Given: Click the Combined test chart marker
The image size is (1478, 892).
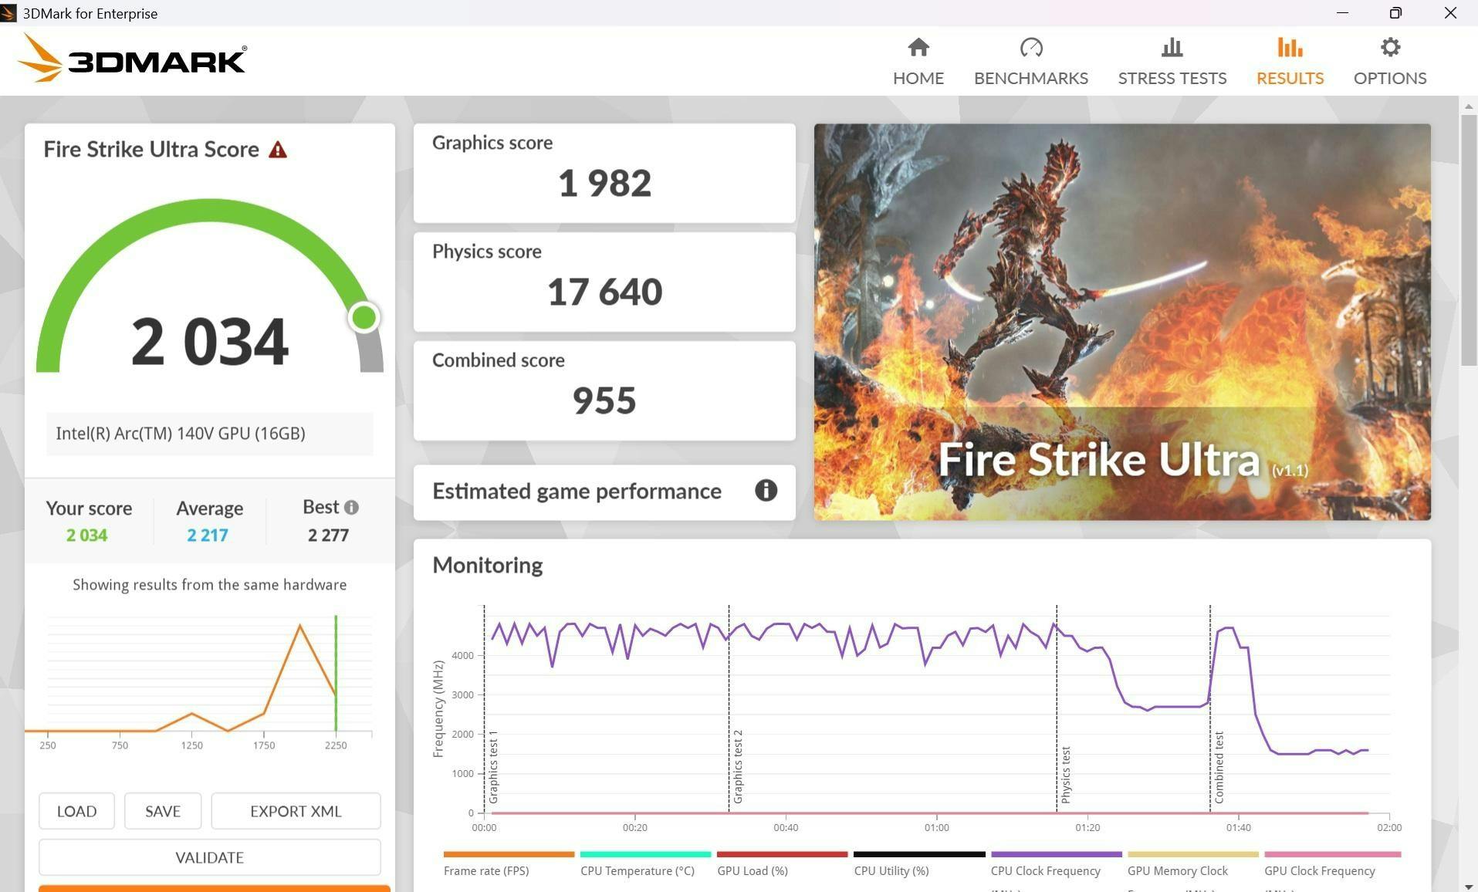Looking at the screenshot, I should (x=1219, y=767).
